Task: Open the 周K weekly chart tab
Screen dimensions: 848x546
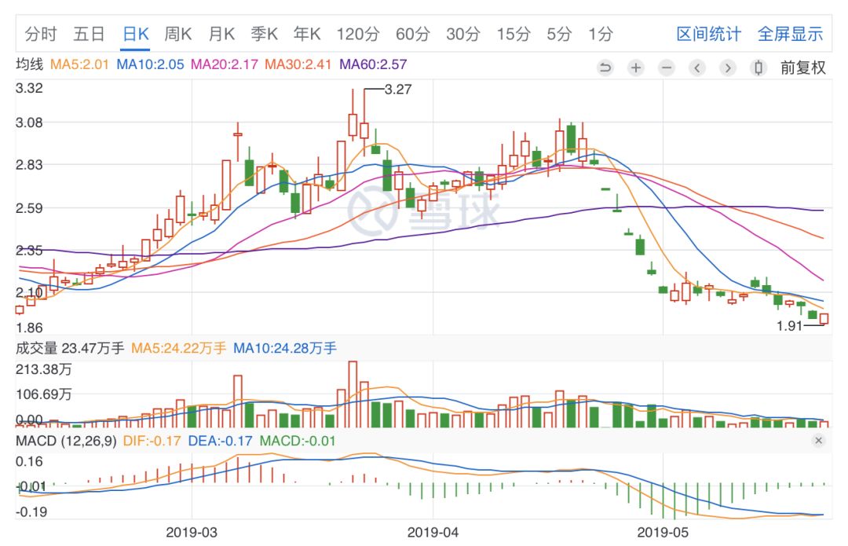Action: pyautogui.click(x=178, y=34)
